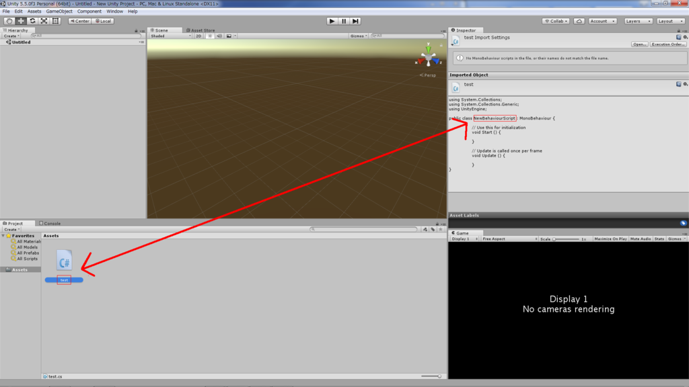Open cloud Services panel

(579, 21)
